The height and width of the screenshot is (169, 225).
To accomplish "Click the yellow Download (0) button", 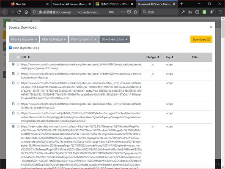I will click(x=201, y=39).
